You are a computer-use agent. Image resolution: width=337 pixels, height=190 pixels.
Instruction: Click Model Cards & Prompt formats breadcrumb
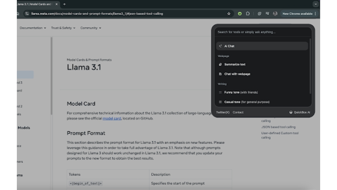point(89,60)
